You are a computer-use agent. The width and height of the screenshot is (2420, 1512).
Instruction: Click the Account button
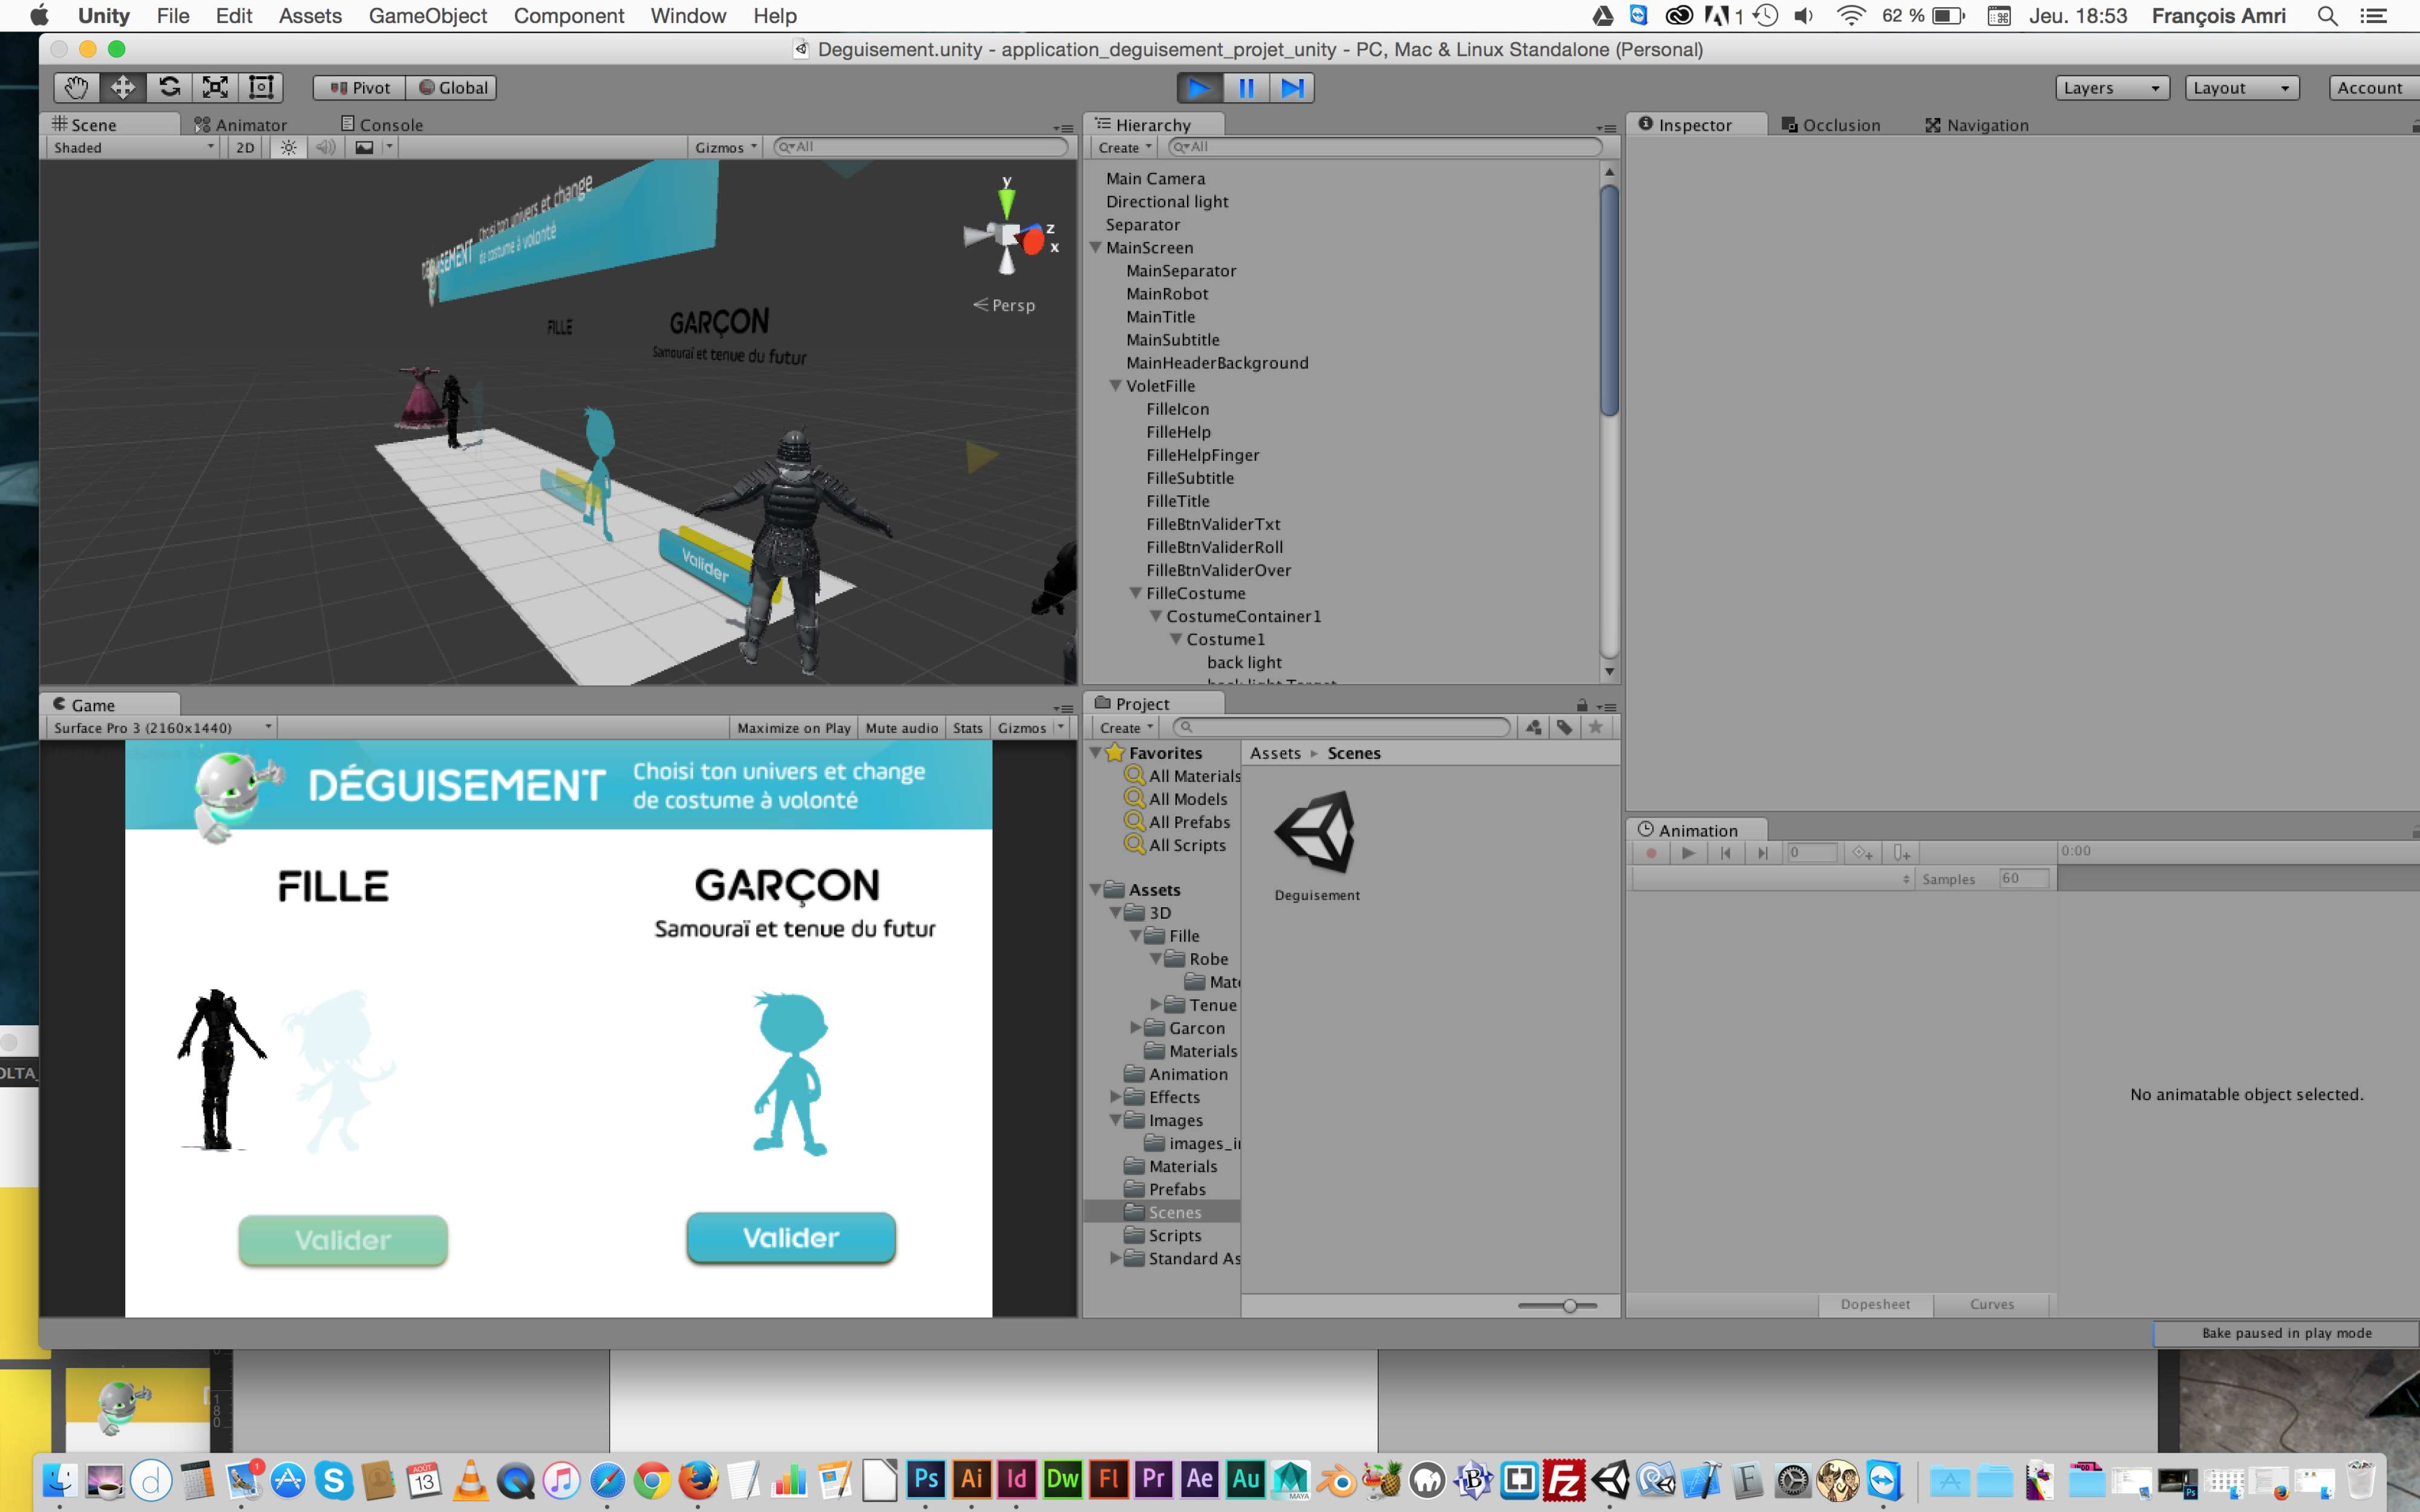click(x=2369, y=88)
